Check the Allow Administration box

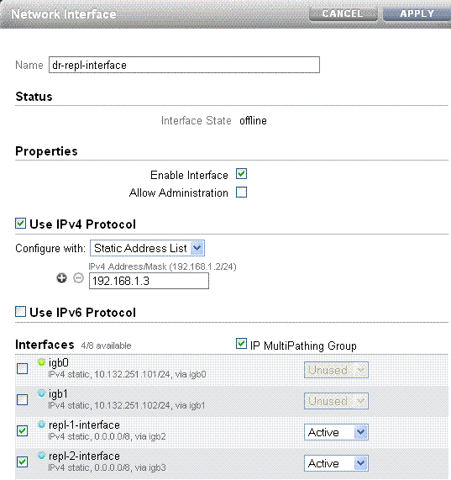click(241, 193)
